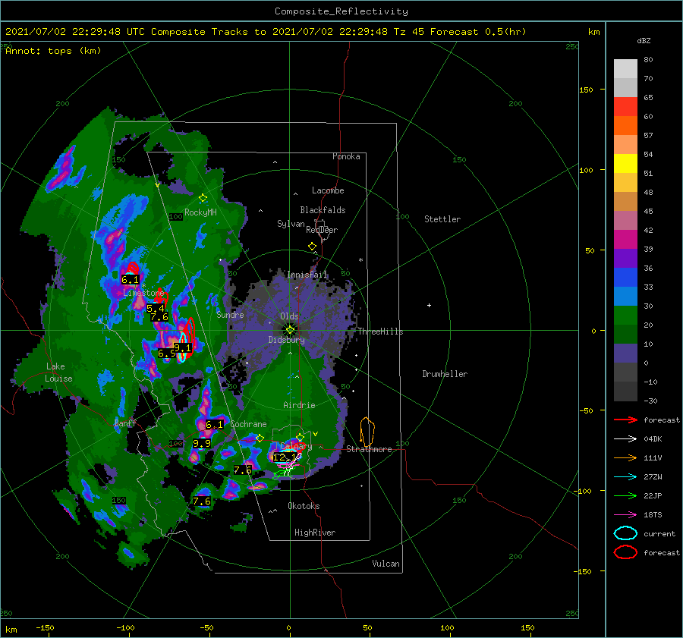Image resolution: width=683 pixels, height=638 pixels.
Task: Click the yellow diamond marker beside Cochrane
Action: (x=260, y=438)
